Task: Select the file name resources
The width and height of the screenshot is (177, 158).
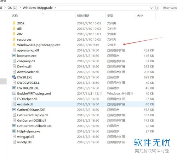Action: point(24,40)
